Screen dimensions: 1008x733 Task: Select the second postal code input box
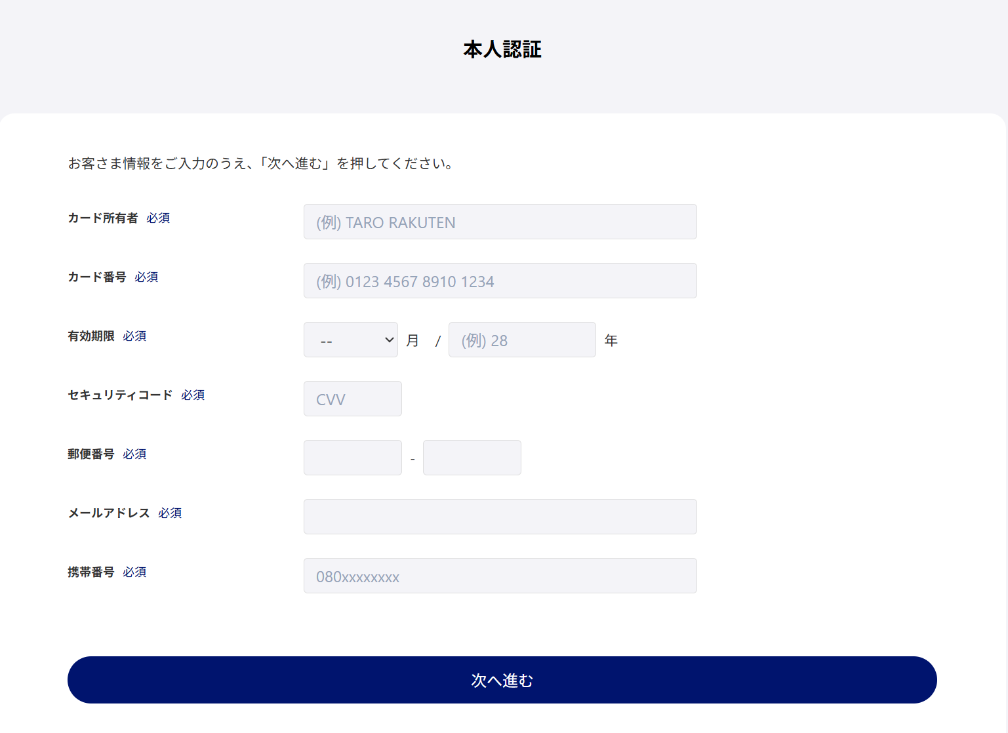472,457
